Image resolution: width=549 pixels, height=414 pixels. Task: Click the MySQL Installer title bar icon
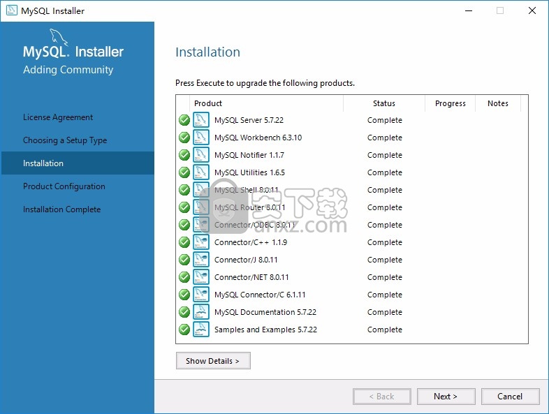pos(11,10)
